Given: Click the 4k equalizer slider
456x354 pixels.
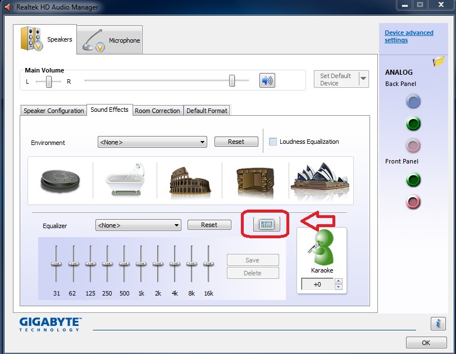Looking at the screenshot, I should click(x=175, y=264).
